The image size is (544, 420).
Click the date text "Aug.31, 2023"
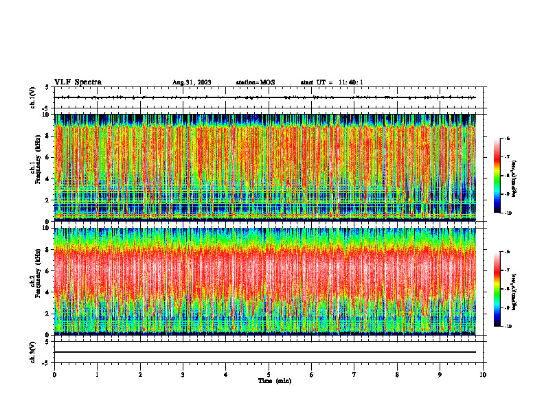tap(192, 82)
